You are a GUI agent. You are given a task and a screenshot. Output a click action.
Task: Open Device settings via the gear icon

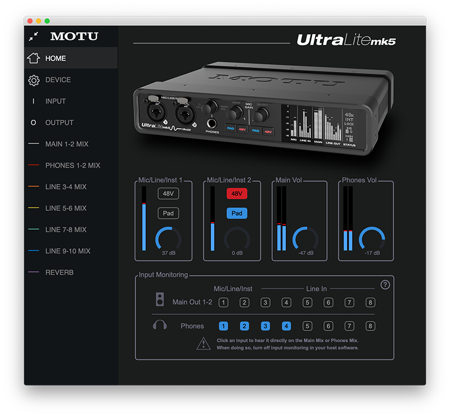35,80
